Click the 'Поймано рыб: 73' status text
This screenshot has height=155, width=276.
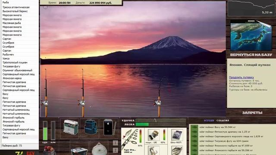(12, 146)
